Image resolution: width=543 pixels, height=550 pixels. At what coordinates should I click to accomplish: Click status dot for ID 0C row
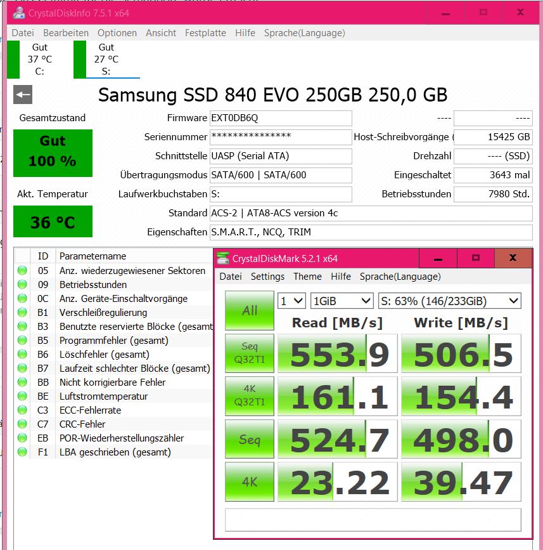(x=22, y=299)
